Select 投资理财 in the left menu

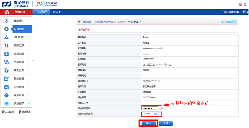[x=19, y=29]
